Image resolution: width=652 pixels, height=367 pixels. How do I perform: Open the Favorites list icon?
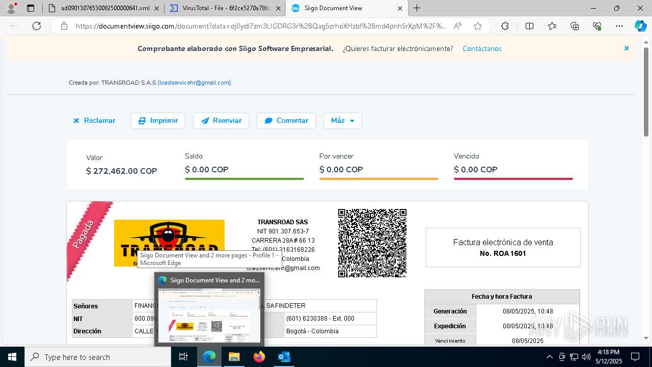(x=552, y=26)
